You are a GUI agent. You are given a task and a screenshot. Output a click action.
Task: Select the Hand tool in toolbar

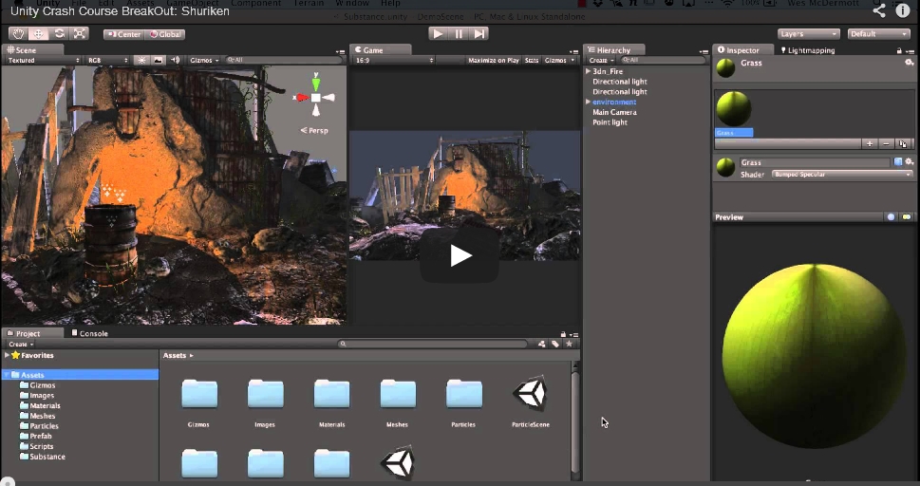click(17, 33)
